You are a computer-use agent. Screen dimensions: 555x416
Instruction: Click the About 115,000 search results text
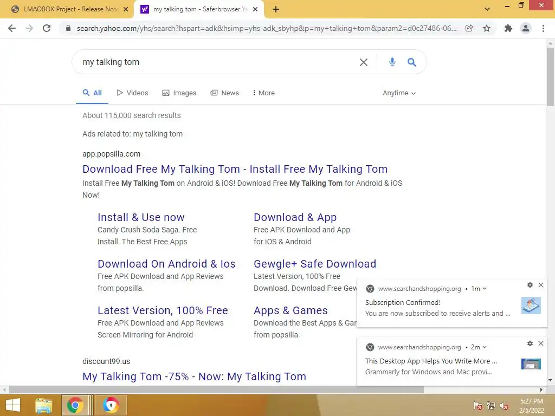click(x=132, y=116)
